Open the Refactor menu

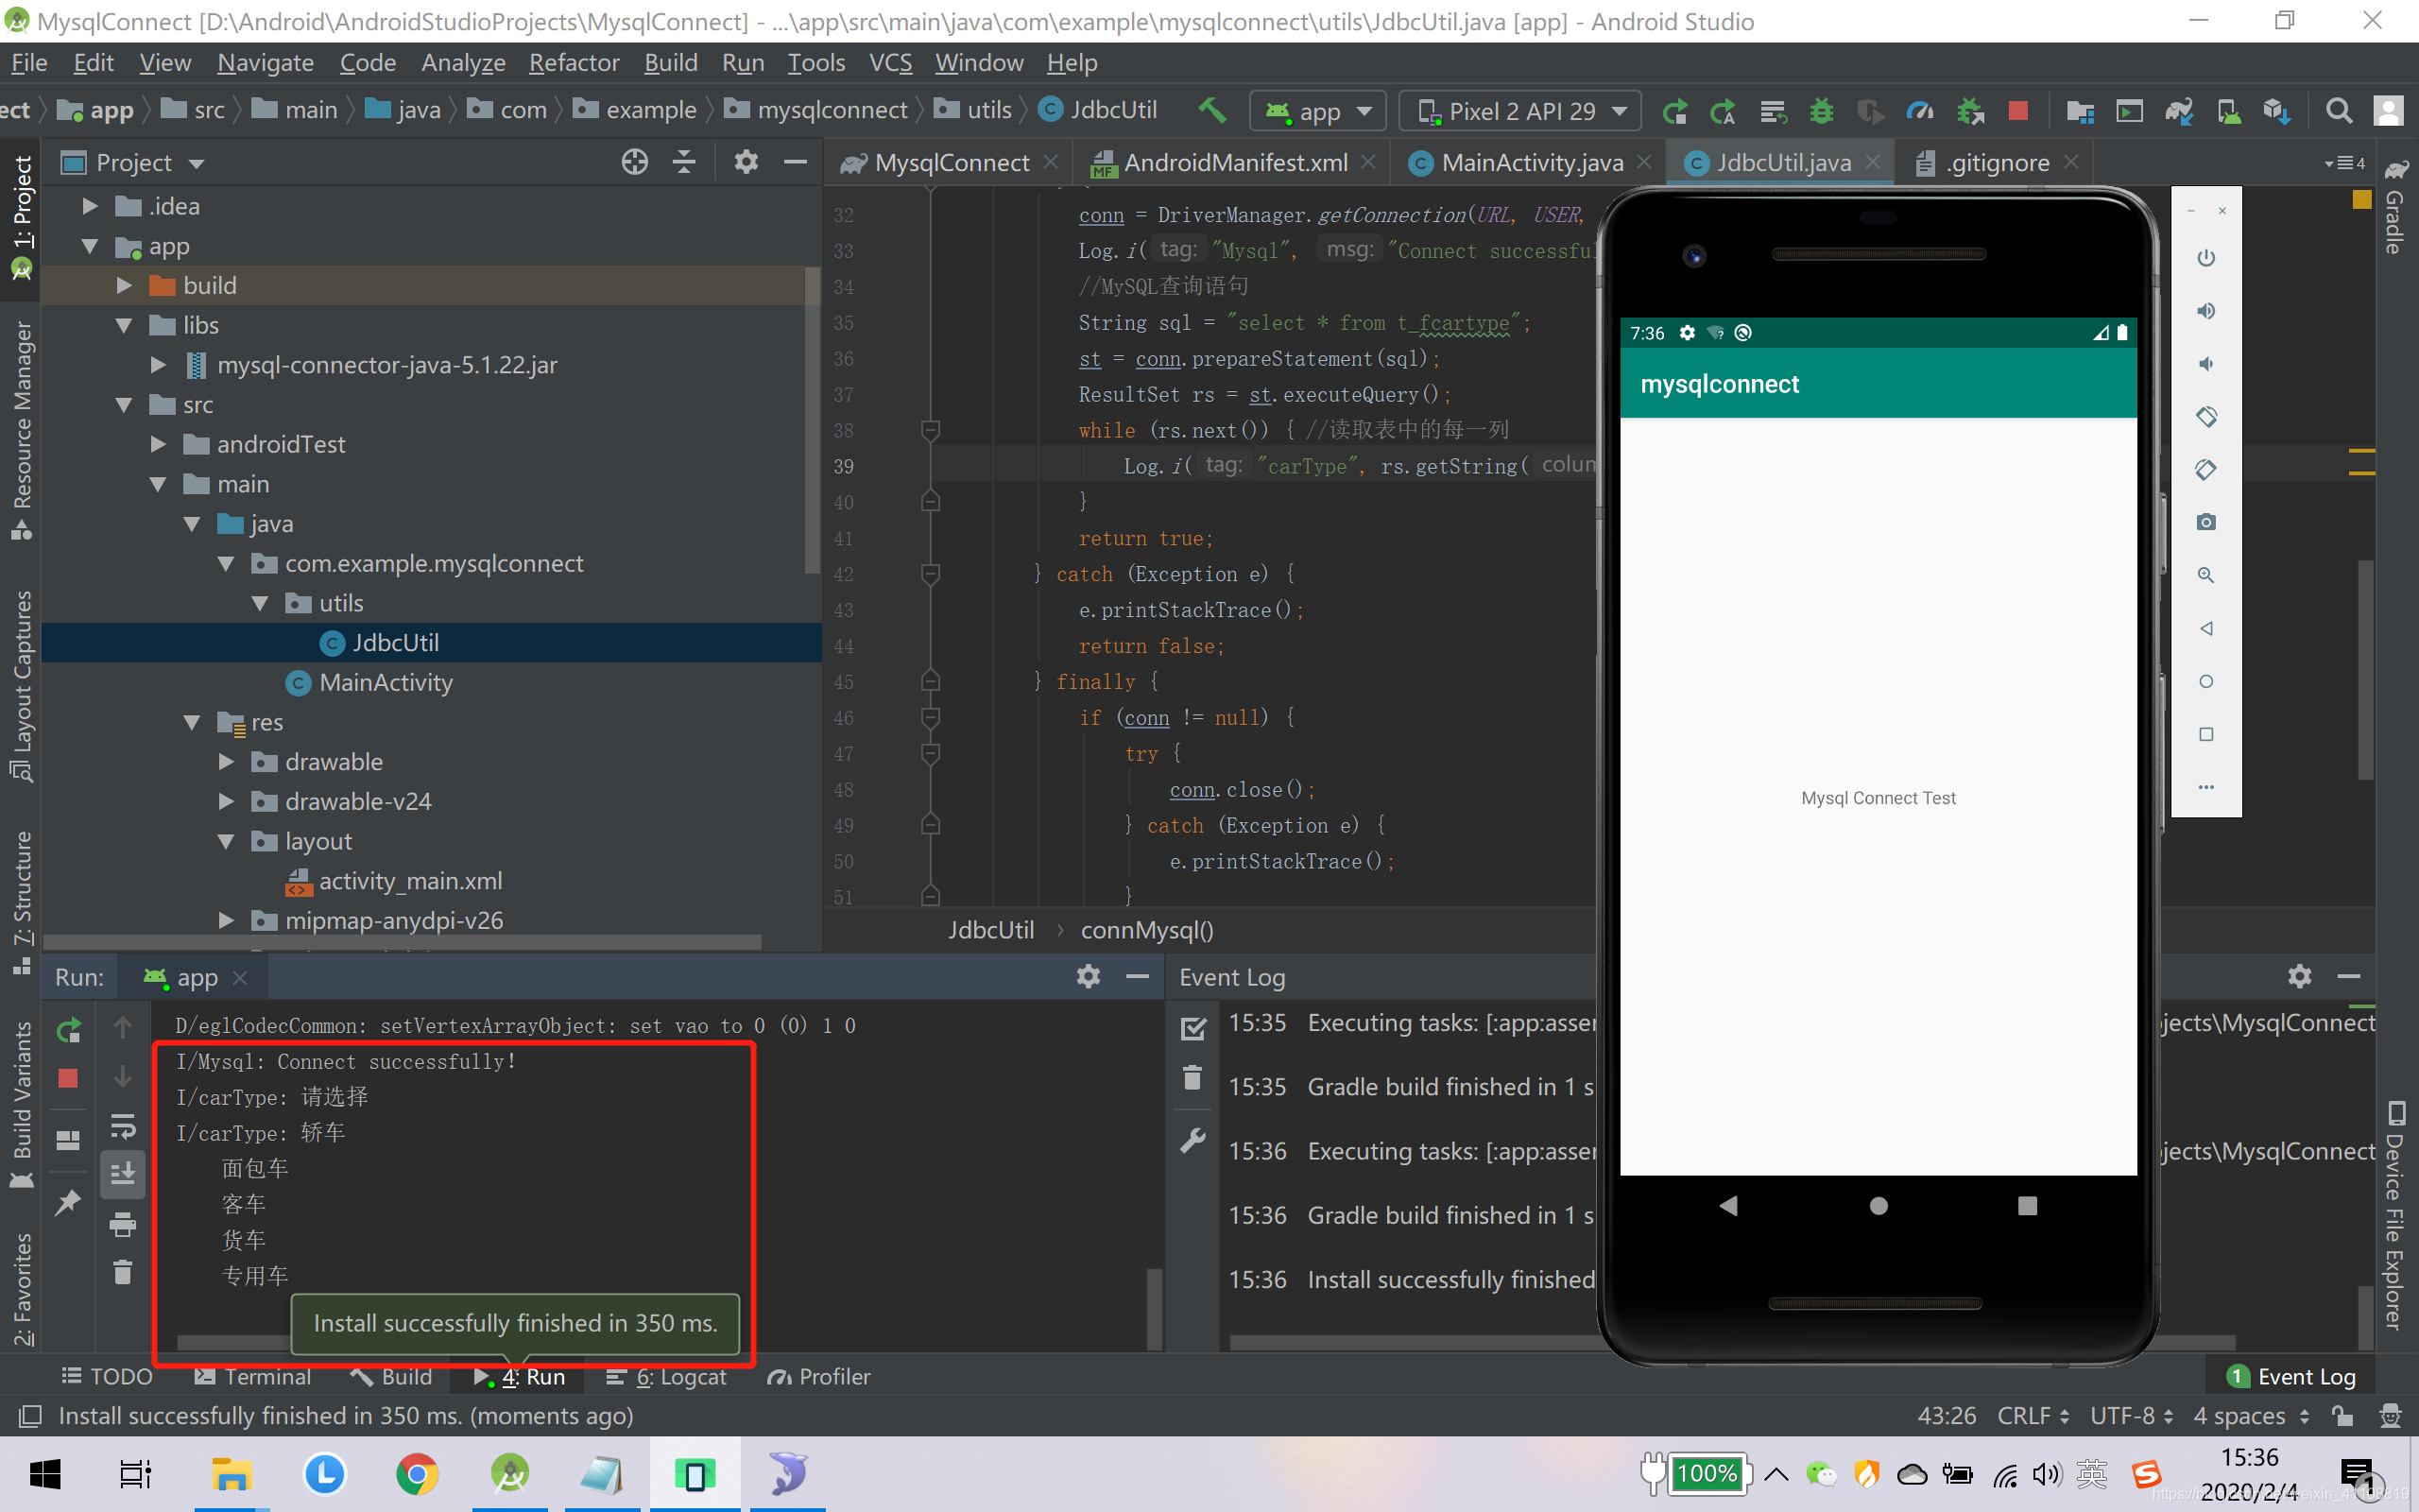point(573,63)
